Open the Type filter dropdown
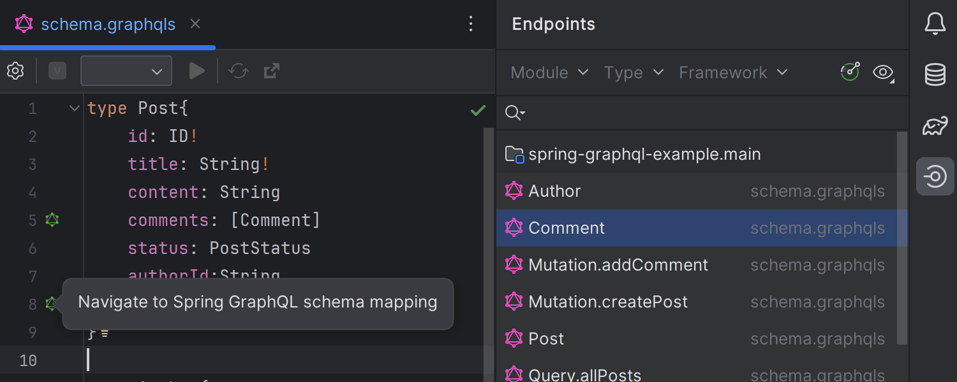Screen dimensions: 957x382 (633, 73)
